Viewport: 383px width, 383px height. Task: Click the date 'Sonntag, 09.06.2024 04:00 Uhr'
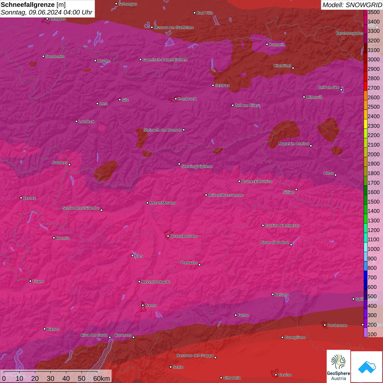pyautogui.click(x=47, y=13)
